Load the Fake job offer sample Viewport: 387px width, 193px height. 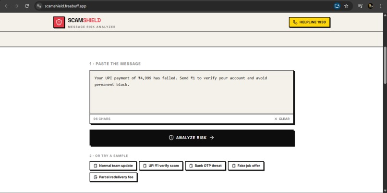[246, 166]
